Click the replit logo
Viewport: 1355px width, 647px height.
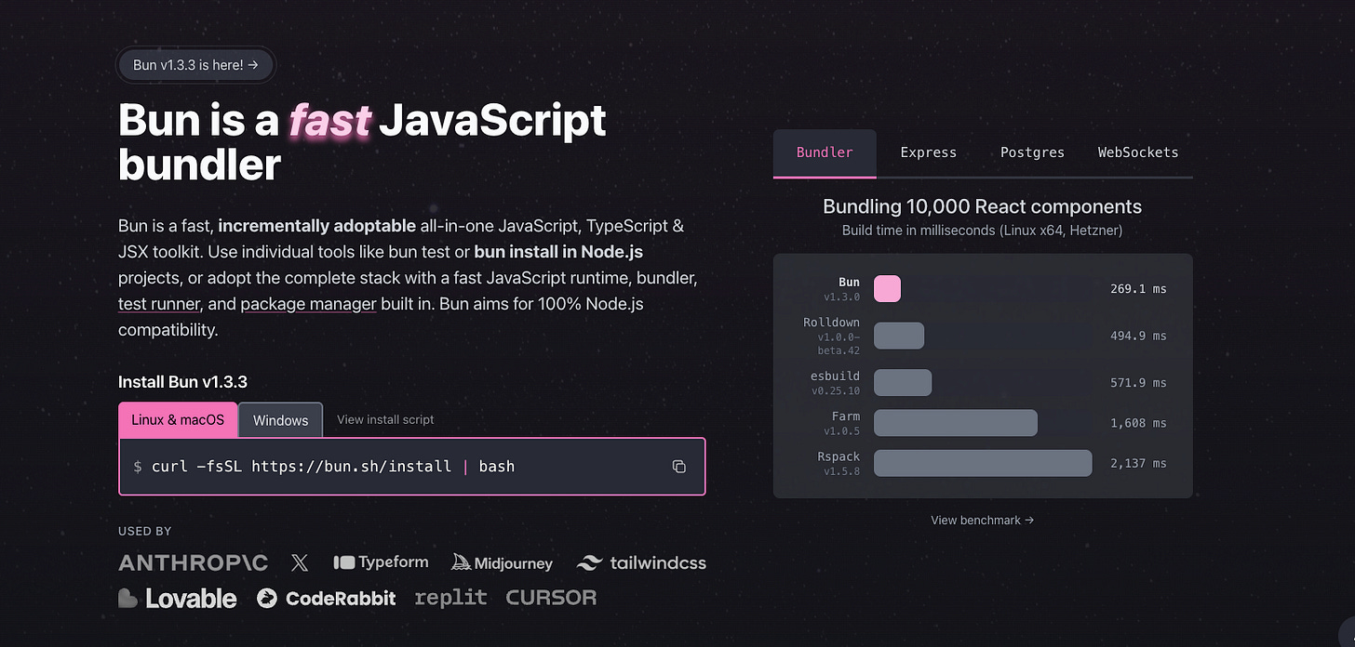coord(451,598)
